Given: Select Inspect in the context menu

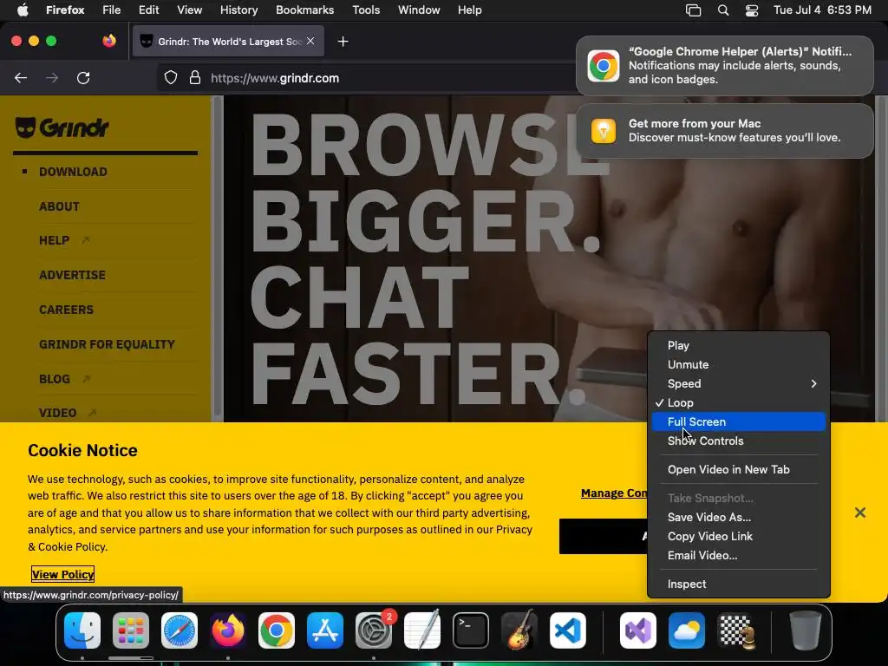Looking at the screenshot, I should tap(739, 584).
